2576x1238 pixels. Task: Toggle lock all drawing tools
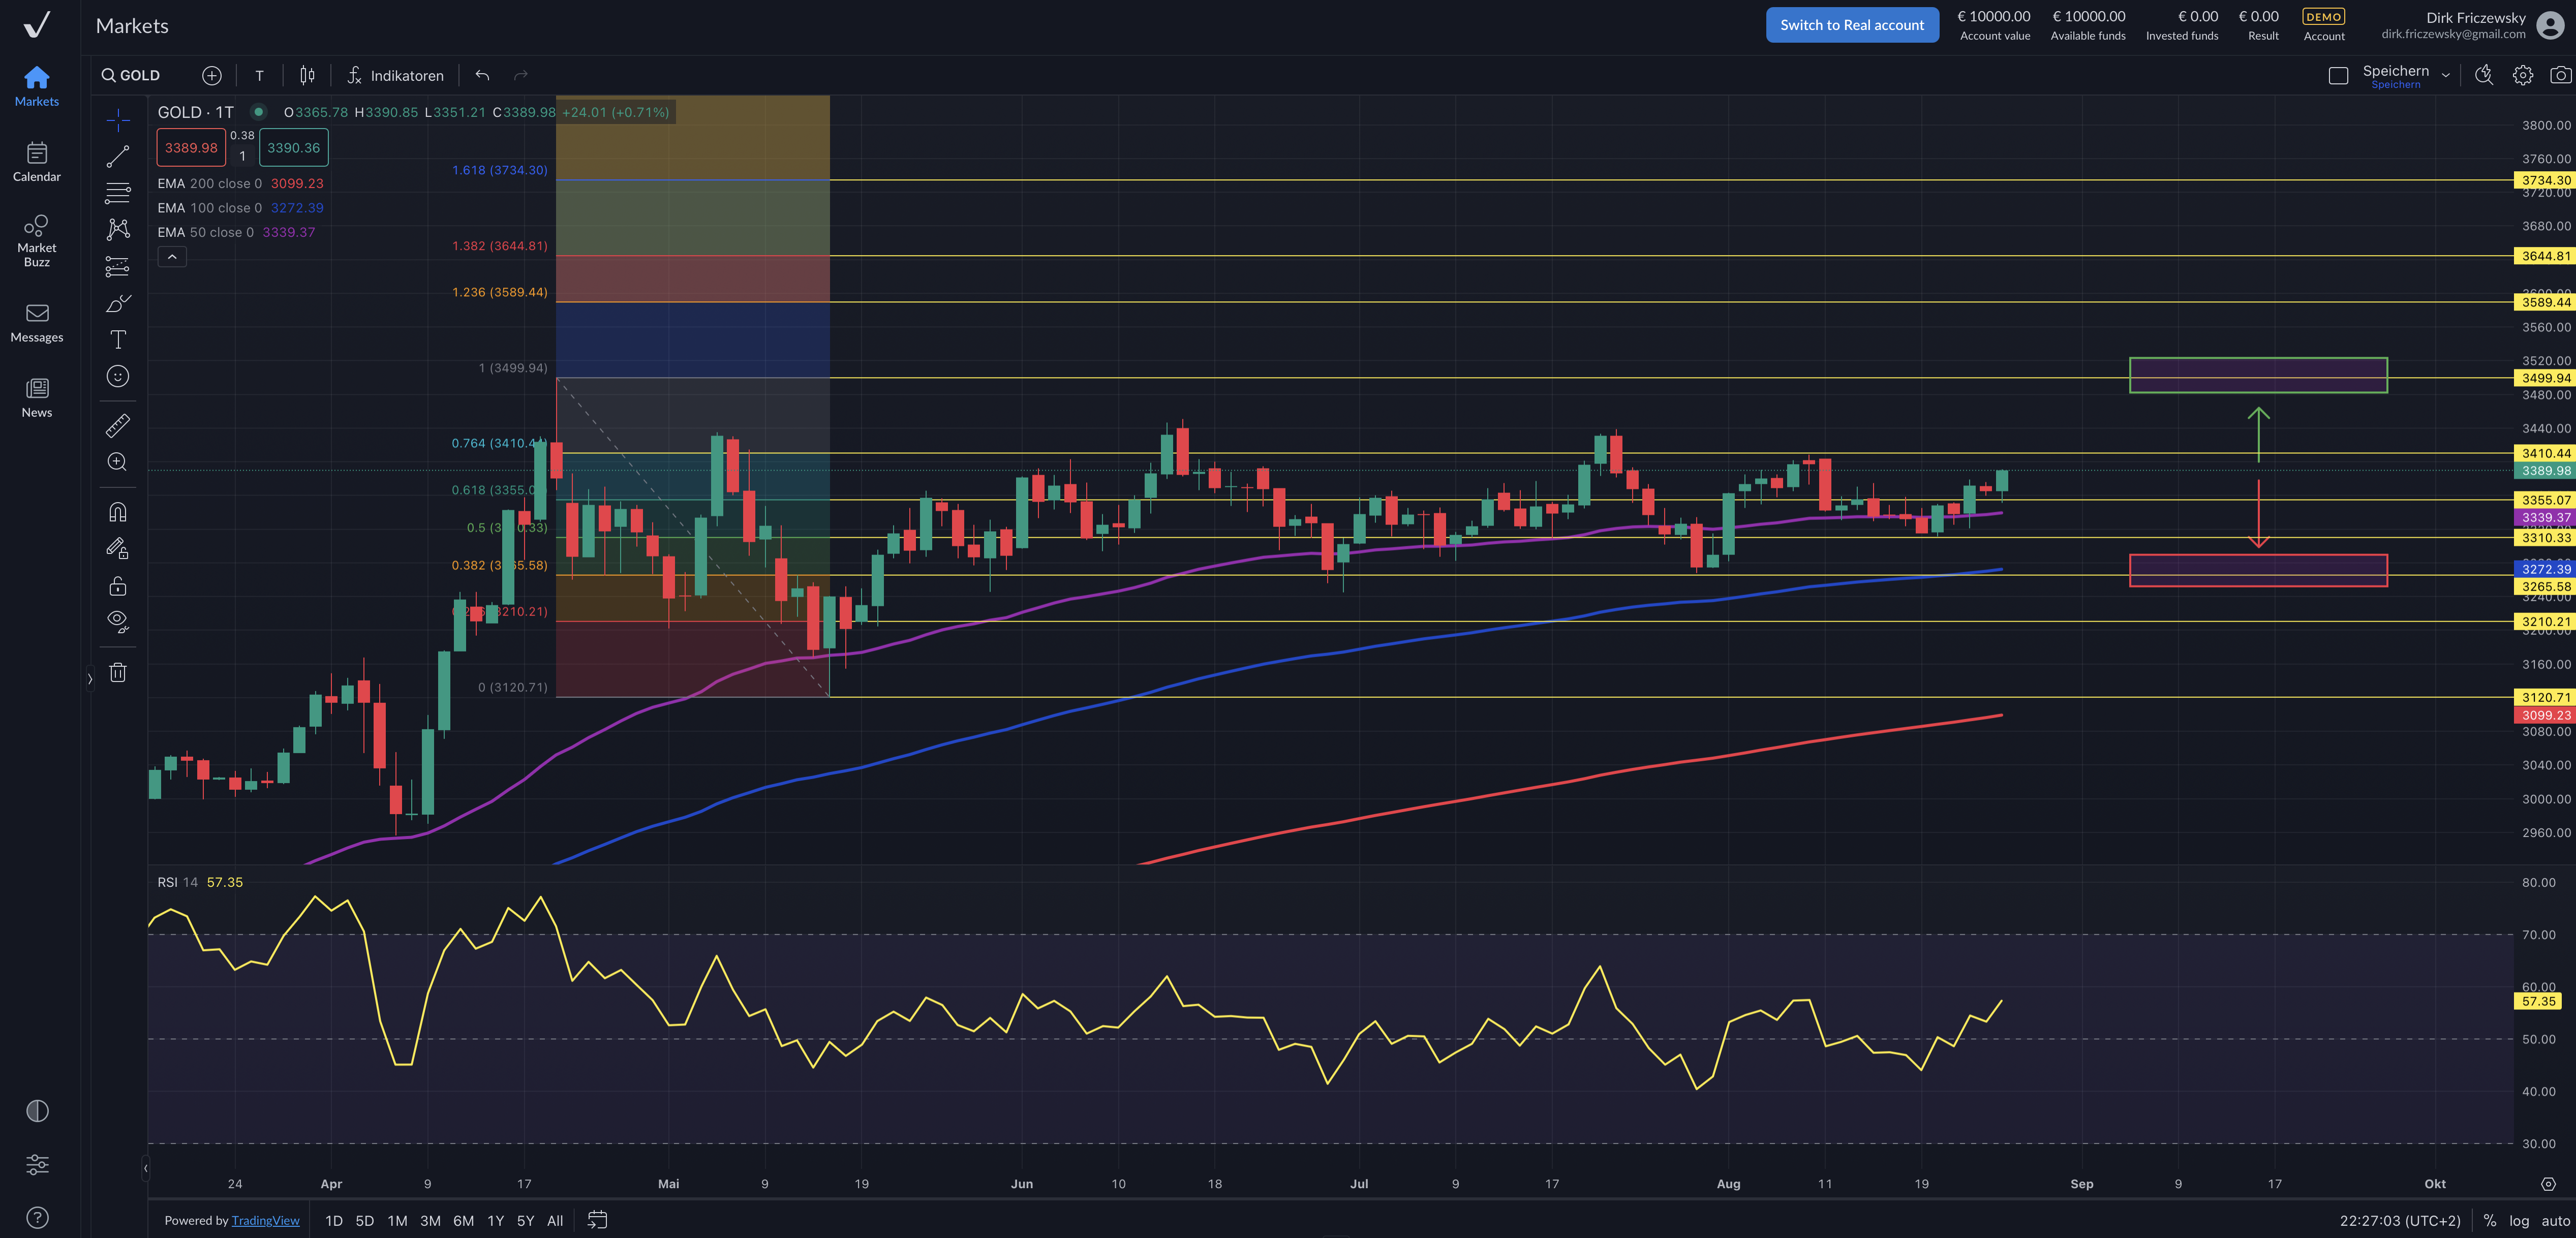point(118,586)
